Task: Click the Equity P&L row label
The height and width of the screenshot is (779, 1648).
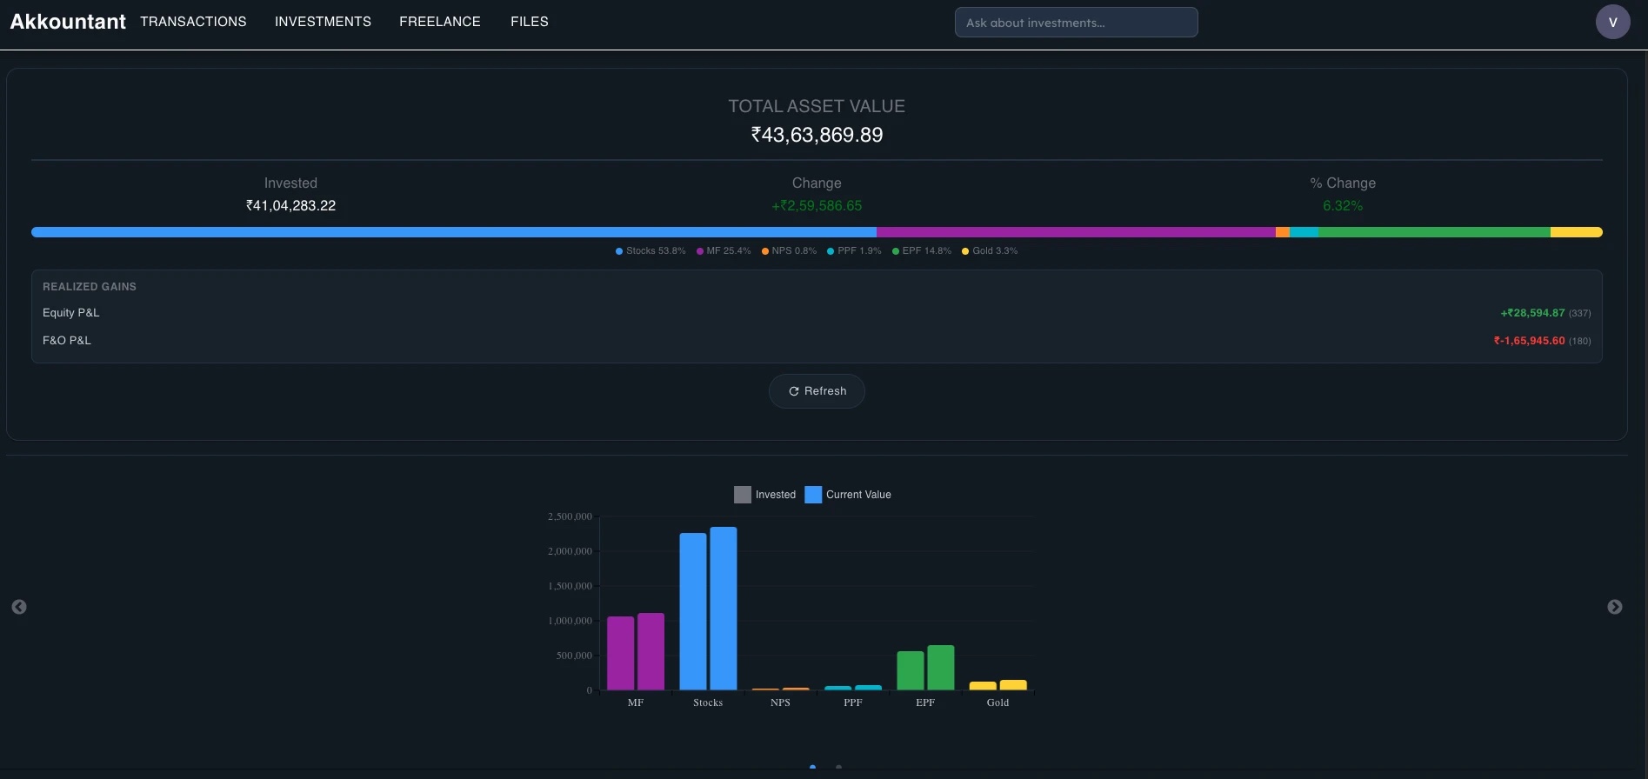Action: 71,313
